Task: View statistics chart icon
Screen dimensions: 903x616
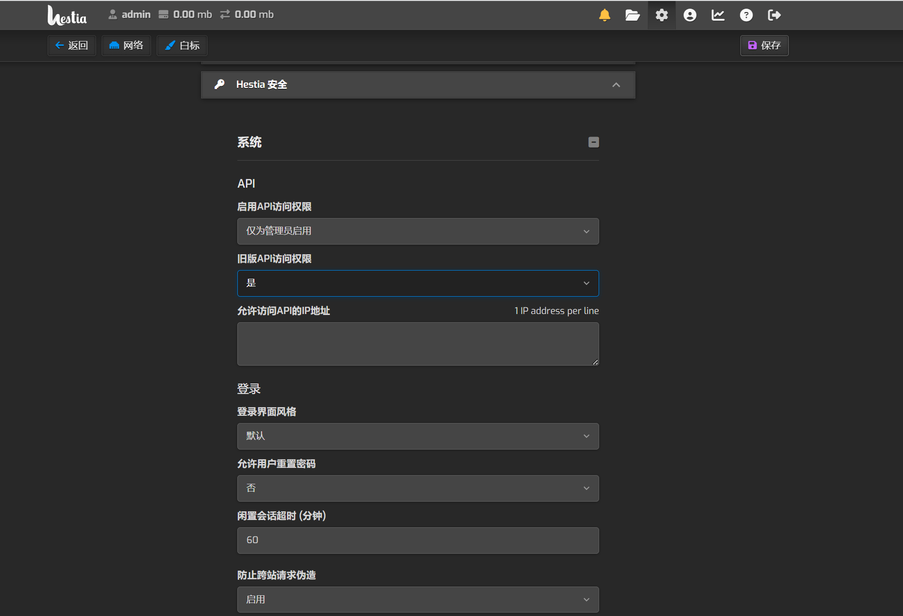Action: pos(718,15)
